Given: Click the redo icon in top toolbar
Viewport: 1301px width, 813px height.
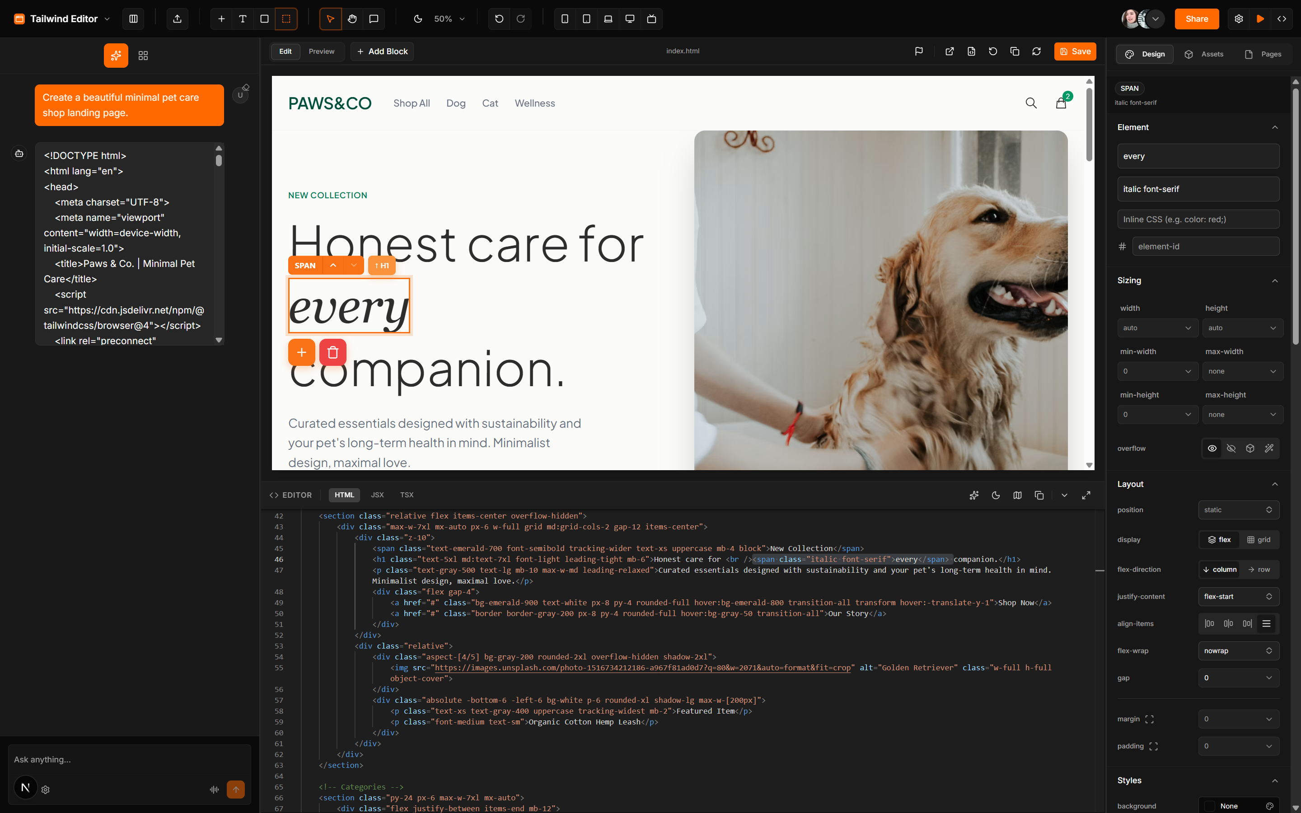Looking at the screenshot, I should point(520,19).
